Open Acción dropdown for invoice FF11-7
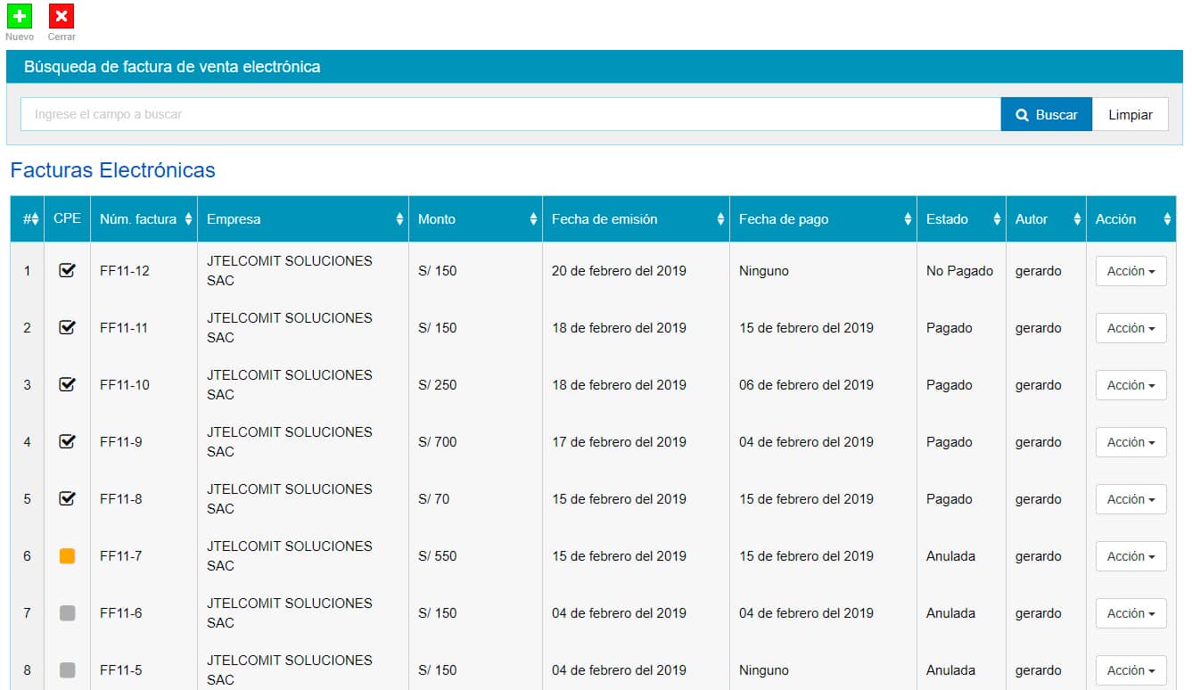This screenshot has width=1192, height=690. (1130, 556)
